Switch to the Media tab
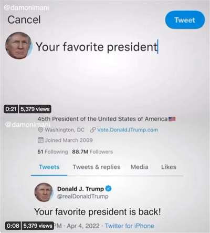Screen dimensions: 210x233 (140, 167)
